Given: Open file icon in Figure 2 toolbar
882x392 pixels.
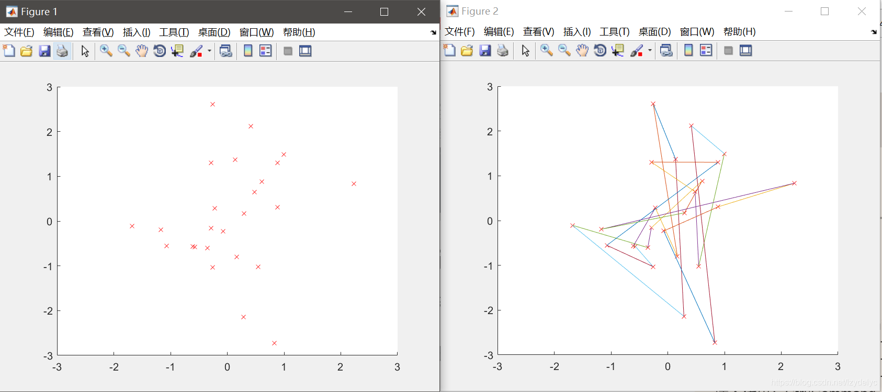Looking at the screenshot, I should 467,50.
